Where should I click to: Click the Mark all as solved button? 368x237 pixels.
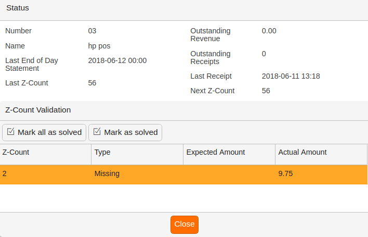click(44, 133)
